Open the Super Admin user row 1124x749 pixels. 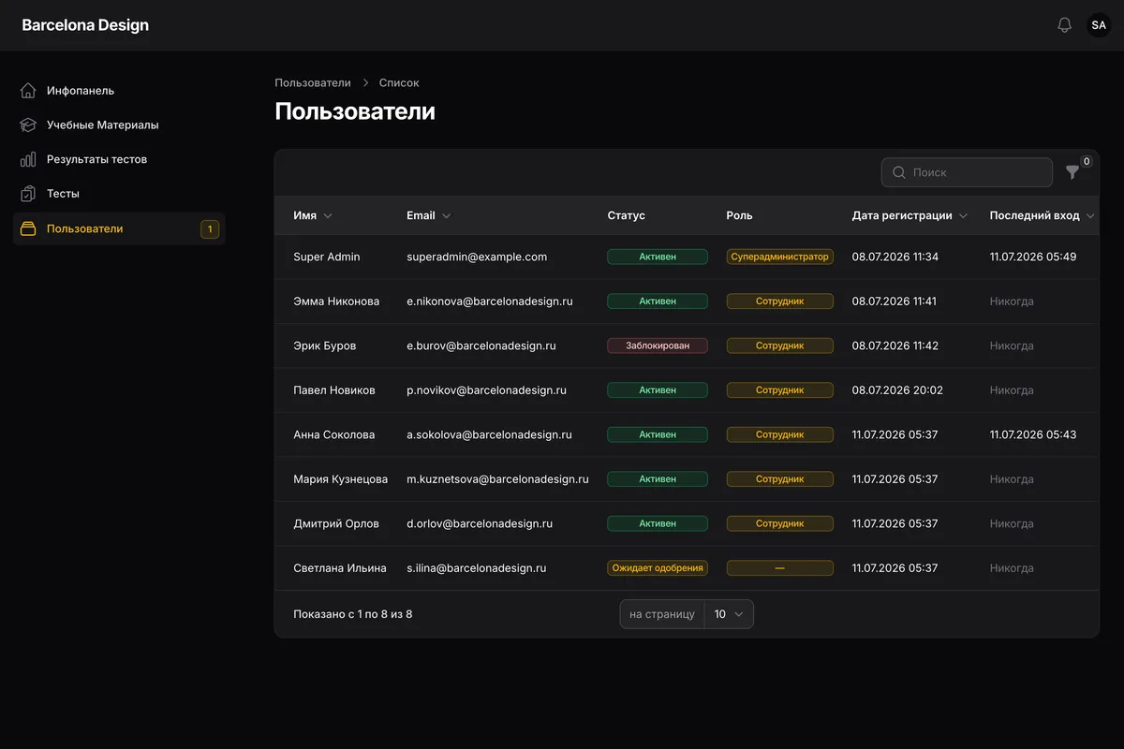tap(687, 257)
